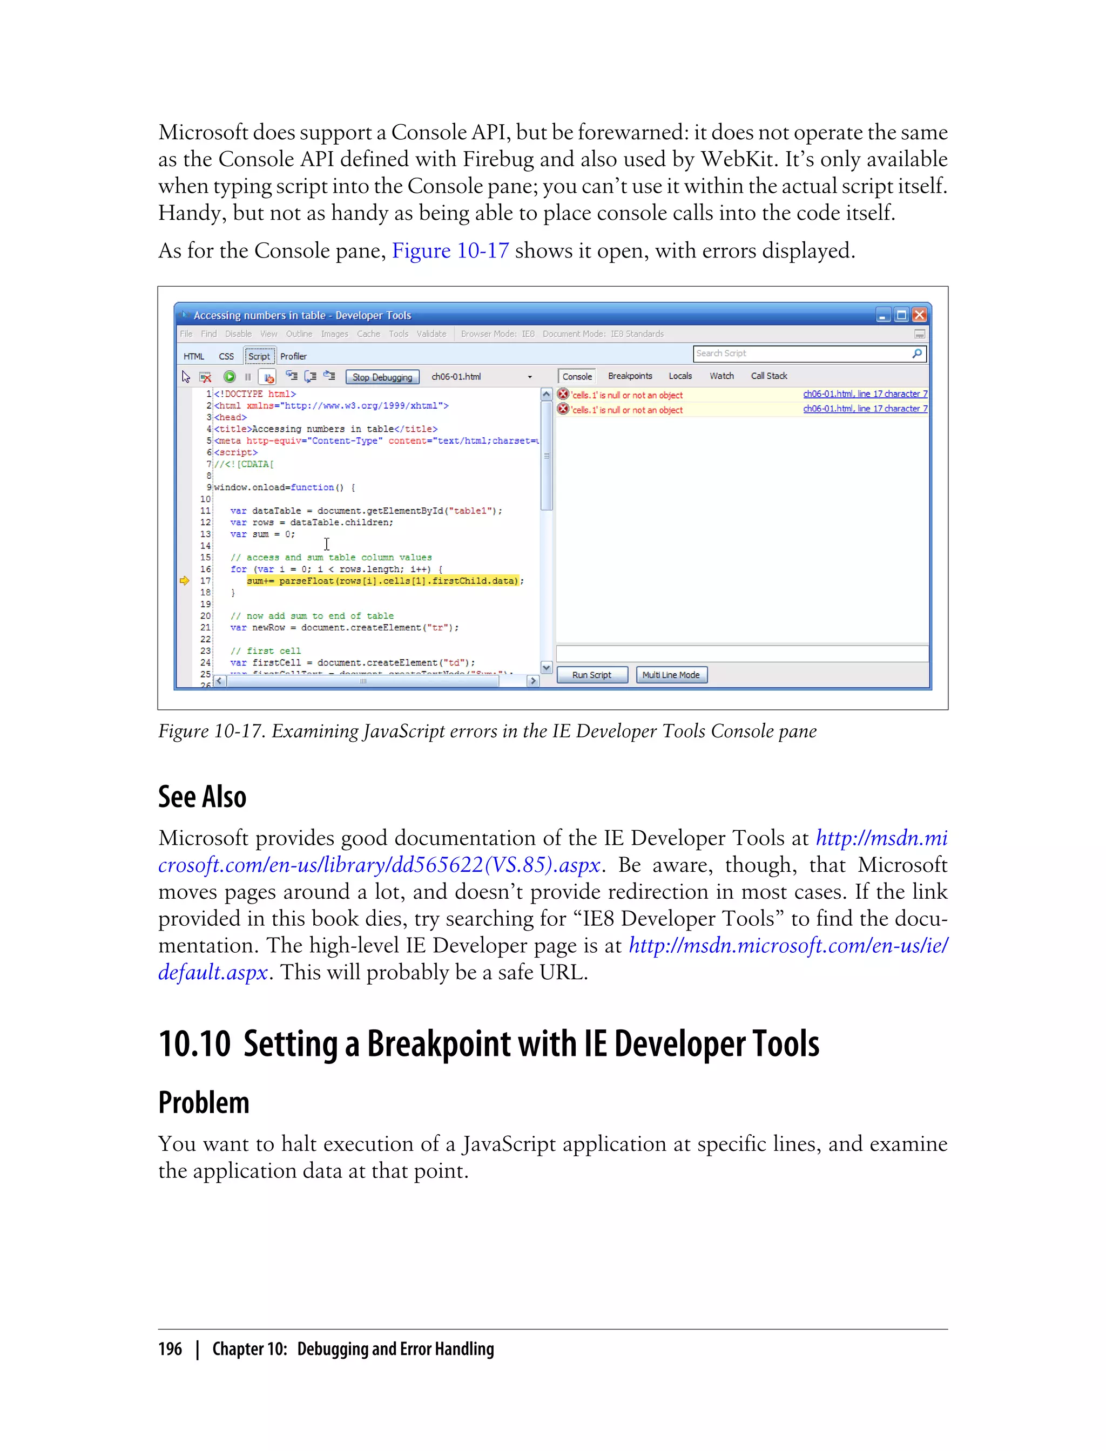
Task: Click the search magnifier in Search Script
Action: click(917, 354)
